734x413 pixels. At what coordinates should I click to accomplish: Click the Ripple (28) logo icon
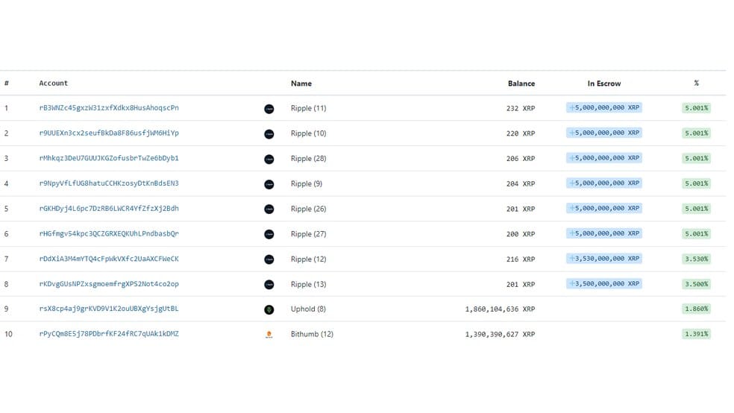click(x=269, y=160)
